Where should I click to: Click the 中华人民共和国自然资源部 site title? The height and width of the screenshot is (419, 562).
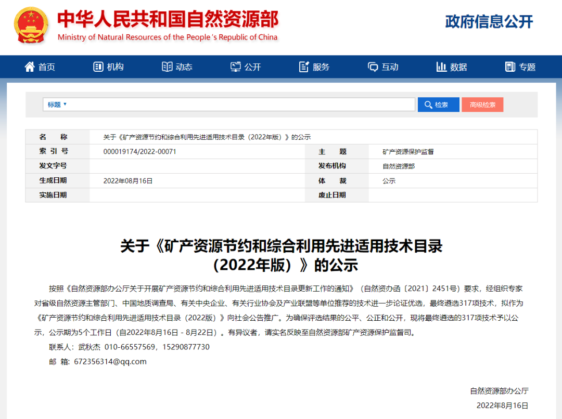168,19
